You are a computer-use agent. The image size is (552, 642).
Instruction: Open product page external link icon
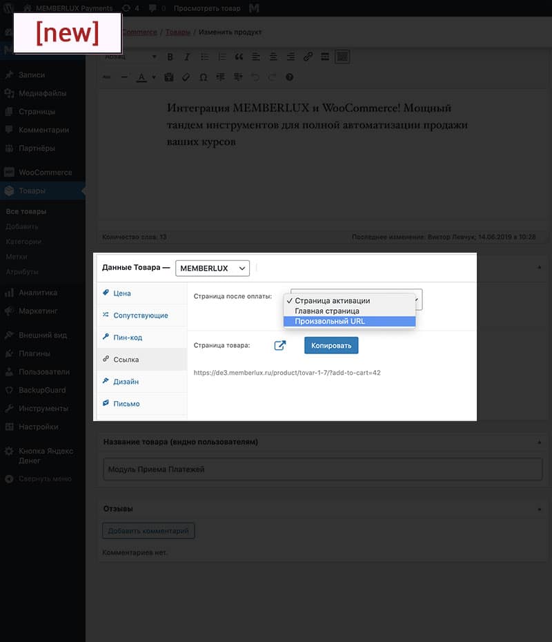tap(279, 345)
